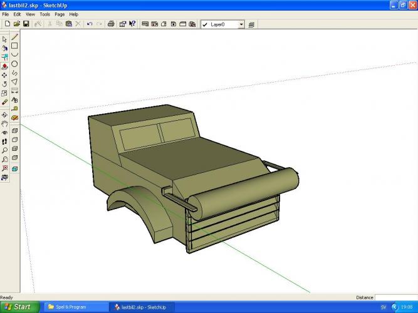The height and width of the screenshot is (313, 418).
Task: Open the Layer Manager icon
Action: click(252, 24)
